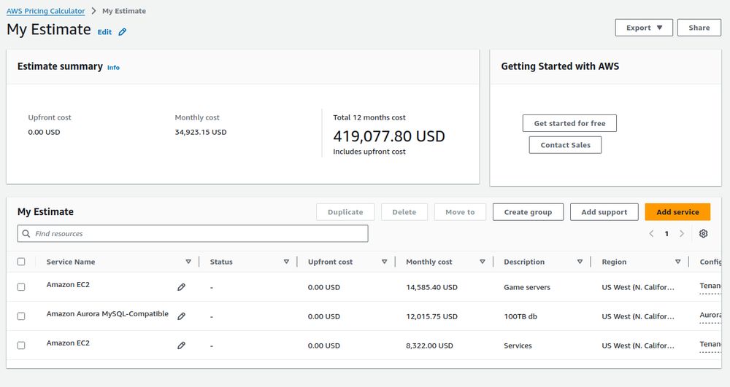Click the Delete button
Viewport: 730px width, 387px height.
click(x=404, y=212)
